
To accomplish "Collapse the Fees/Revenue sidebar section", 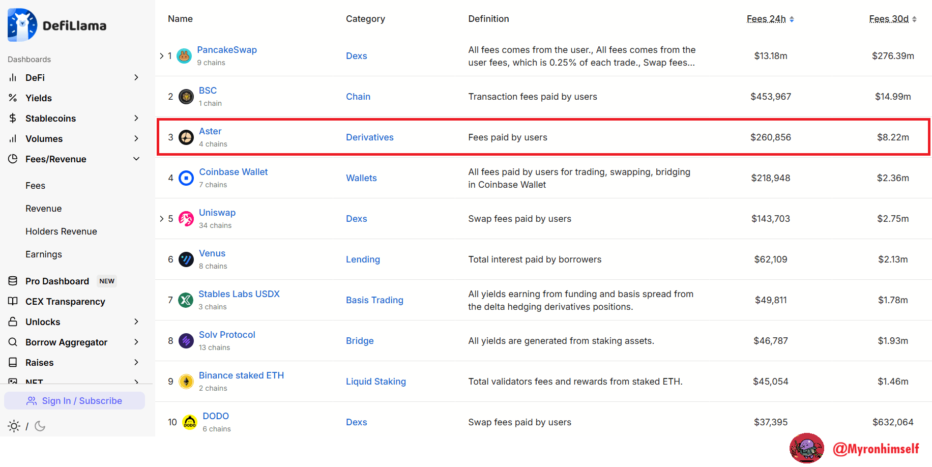I will [x=136, y=159].
